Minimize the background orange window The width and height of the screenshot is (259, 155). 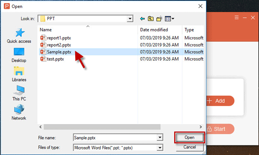point(245,18)
